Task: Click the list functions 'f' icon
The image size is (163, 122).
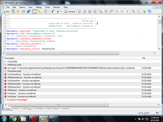Action: pyautogui.click(x=58, y=11)
